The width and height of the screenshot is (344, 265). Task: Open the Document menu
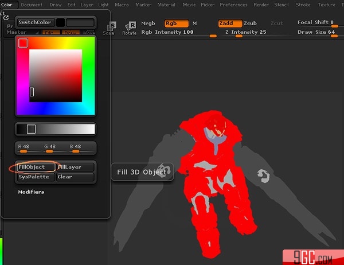[x=32, y=5]
